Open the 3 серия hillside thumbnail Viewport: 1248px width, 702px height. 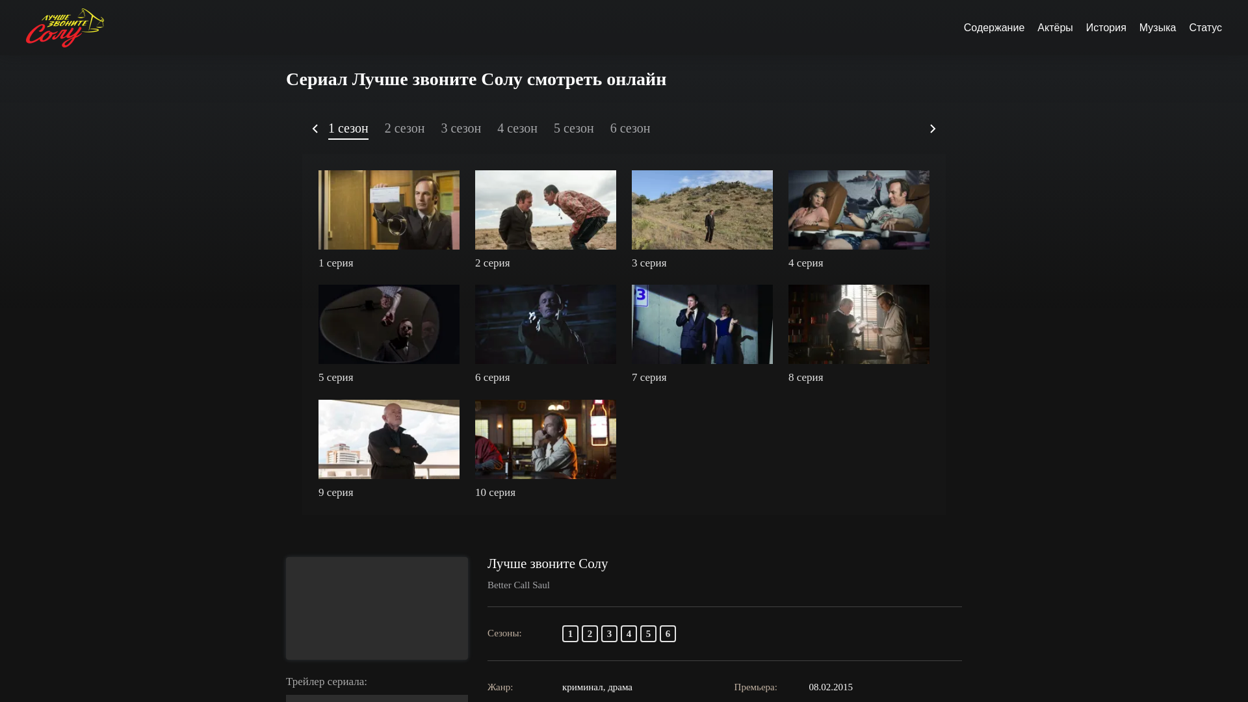(702, 210)
